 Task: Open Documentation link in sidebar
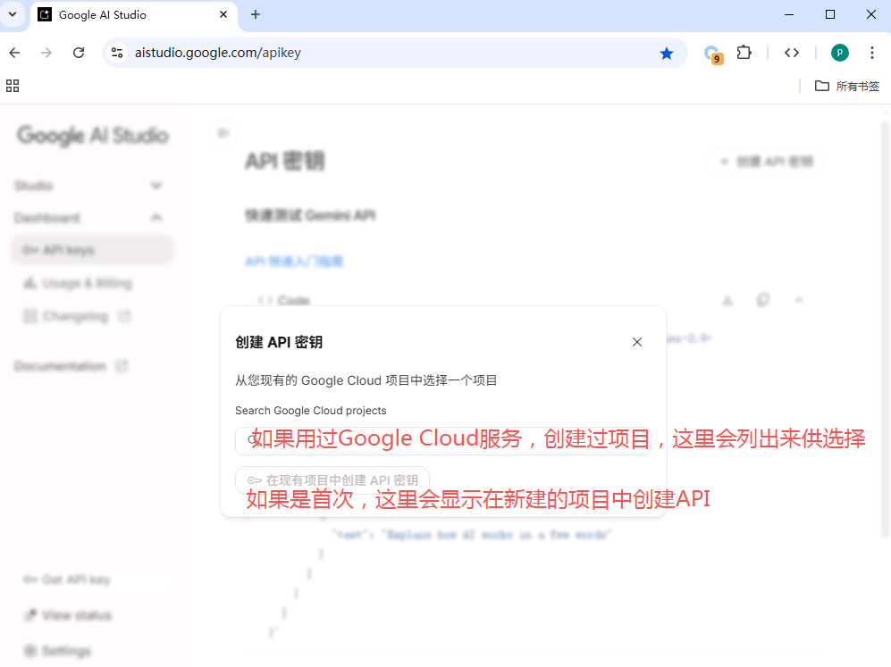pos(71,366)
